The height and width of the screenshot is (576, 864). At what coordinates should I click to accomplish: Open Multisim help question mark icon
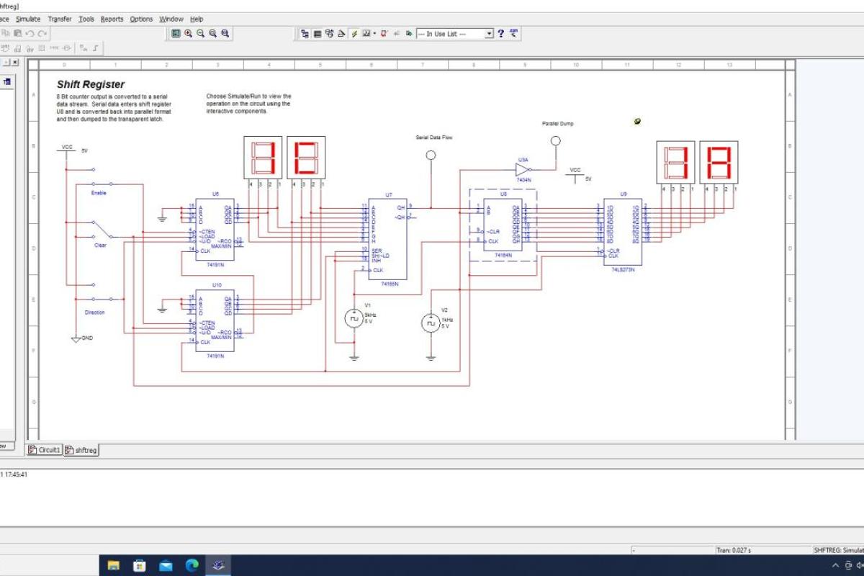(501, 33)
